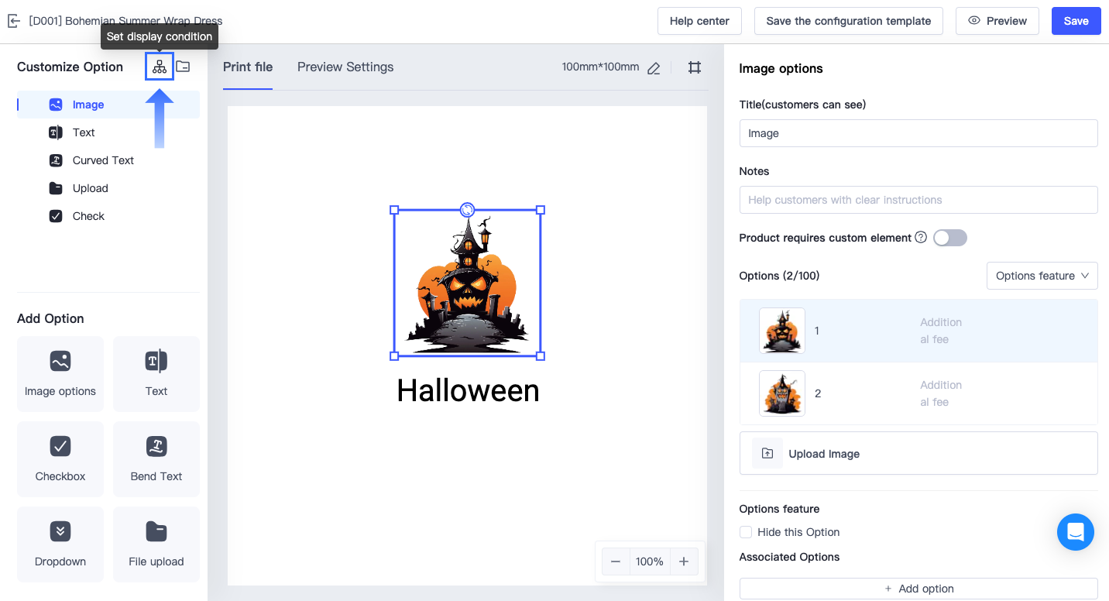This screenshot has width=1109, height=601.
Task: Add a Dropdown option
Action: click(60, 544)
